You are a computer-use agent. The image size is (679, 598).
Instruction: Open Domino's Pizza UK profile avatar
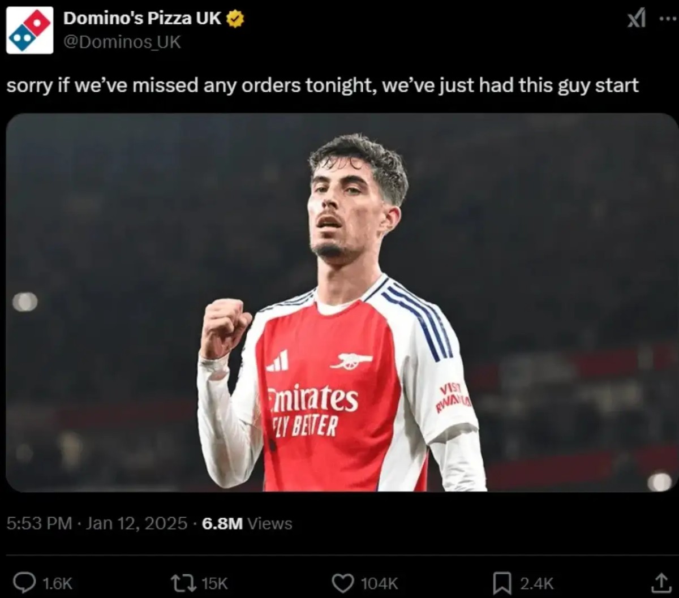click(x=29, y=31)
